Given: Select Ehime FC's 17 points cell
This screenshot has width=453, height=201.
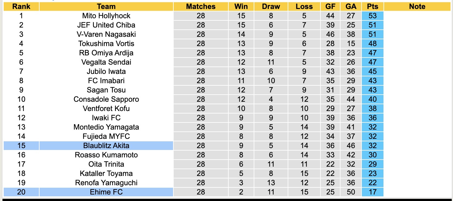Looking at the screenshot, I should (372, 192).
